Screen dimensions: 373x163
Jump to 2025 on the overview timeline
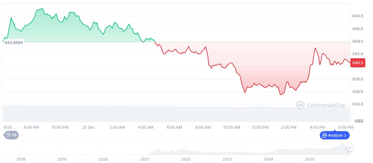(x=310, y=159)
